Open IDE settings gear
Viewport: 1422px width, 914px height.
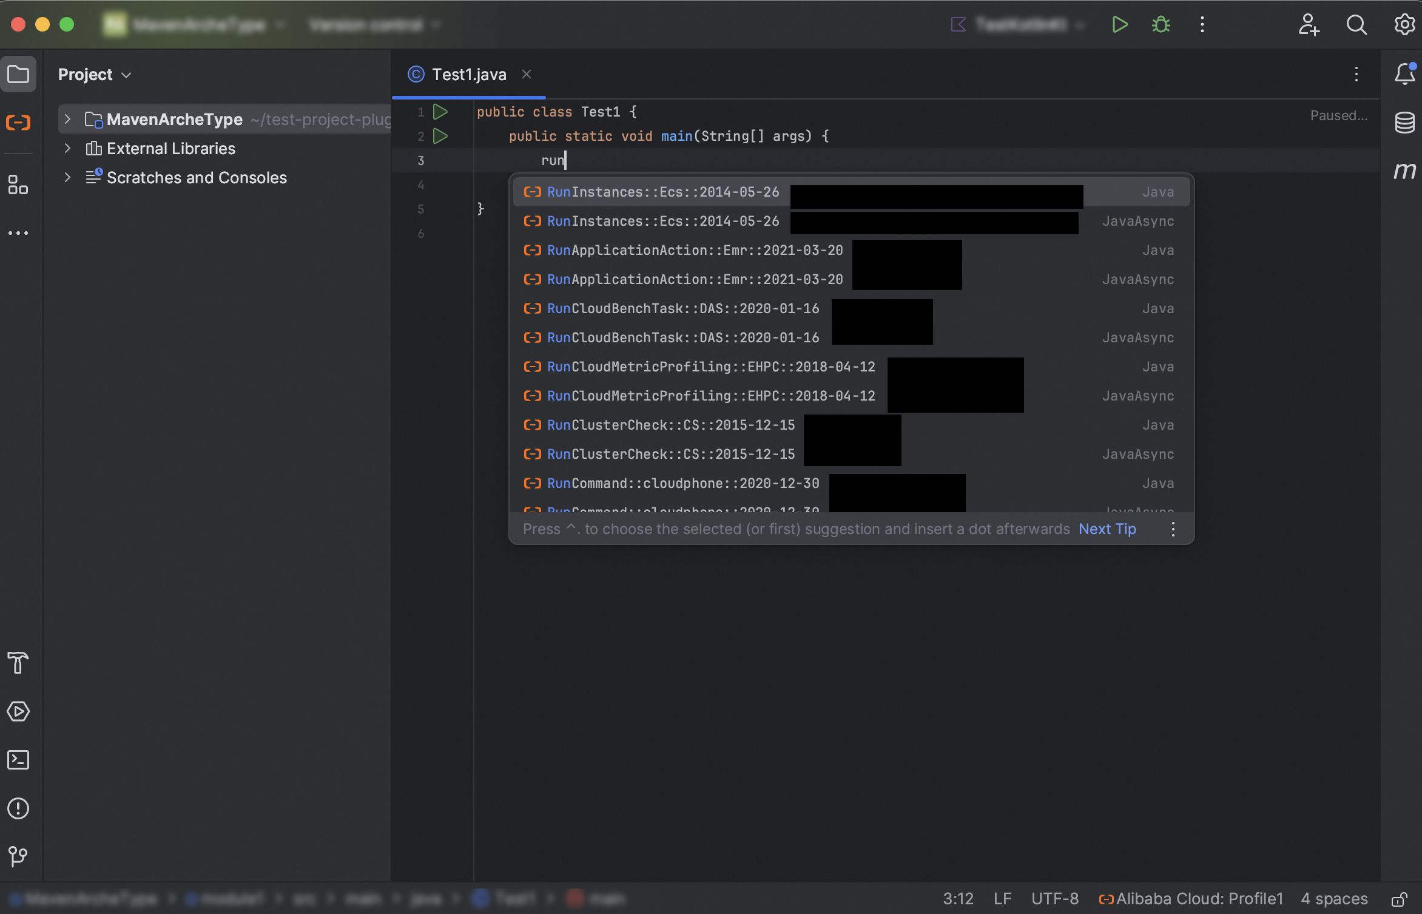[x=1404, y=24]
